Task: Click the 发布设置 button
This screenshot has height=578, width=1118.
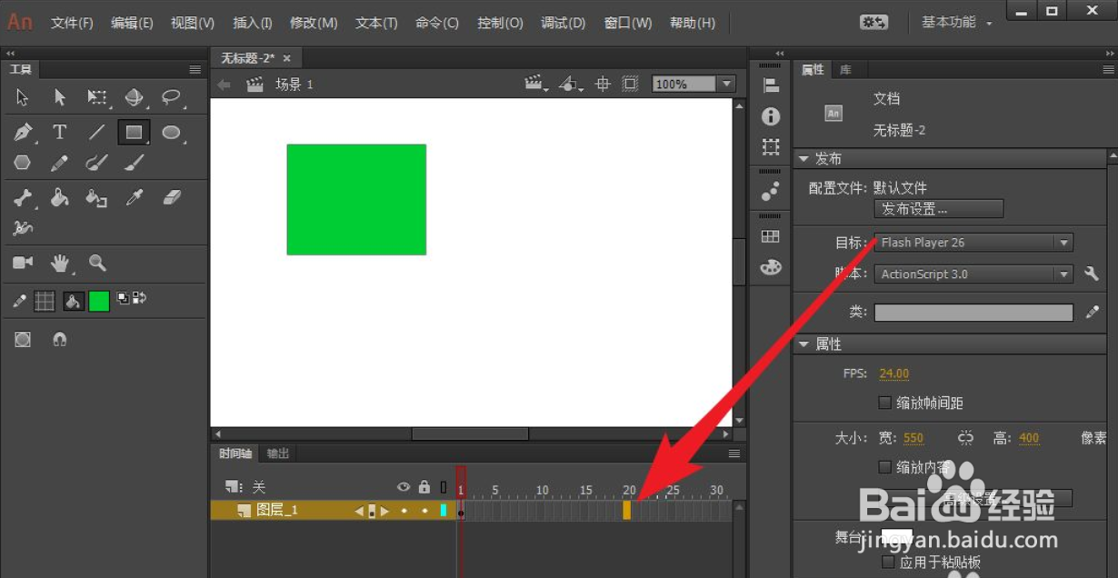Action: tap(938, 208)
